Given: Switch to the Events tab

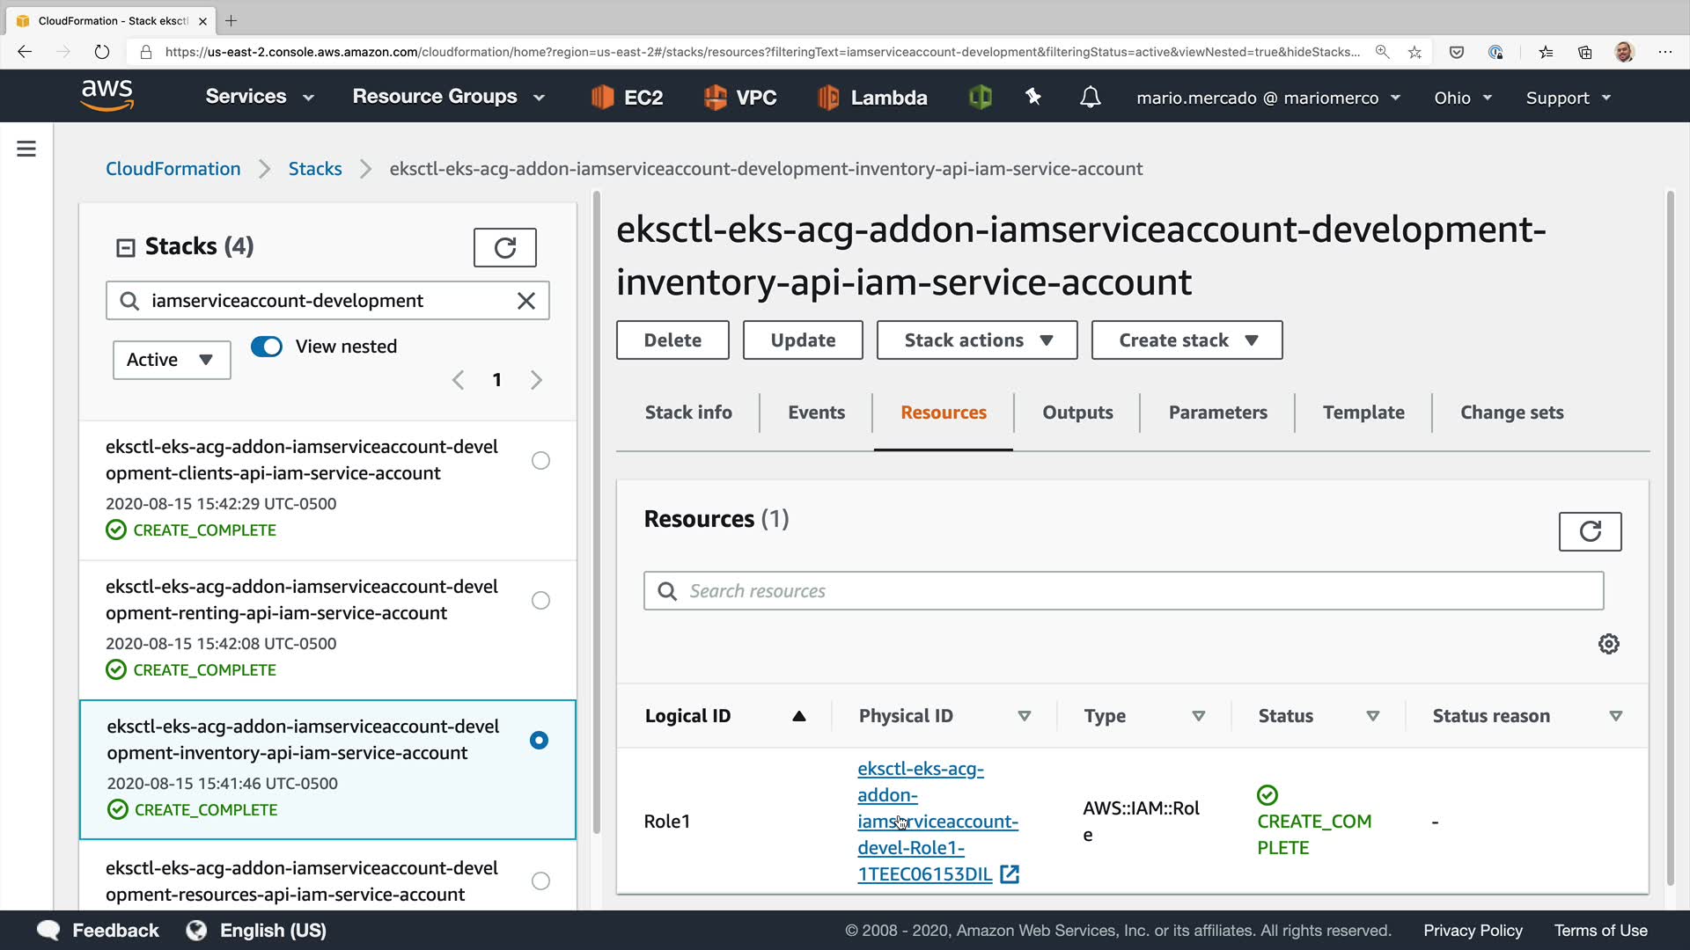Looking at the screenshot, I should pos(816,413).
